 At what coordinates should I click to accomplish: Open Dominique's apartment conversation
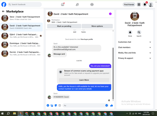click(x=22, y=45)
